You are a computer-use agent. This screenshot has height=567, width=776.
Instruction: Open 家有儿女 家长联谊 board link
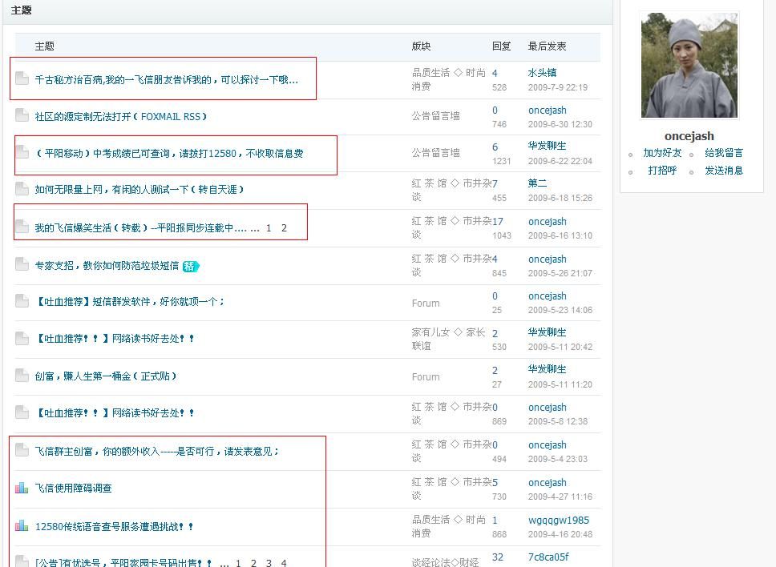pyautogui.click(x=448, y=339)
